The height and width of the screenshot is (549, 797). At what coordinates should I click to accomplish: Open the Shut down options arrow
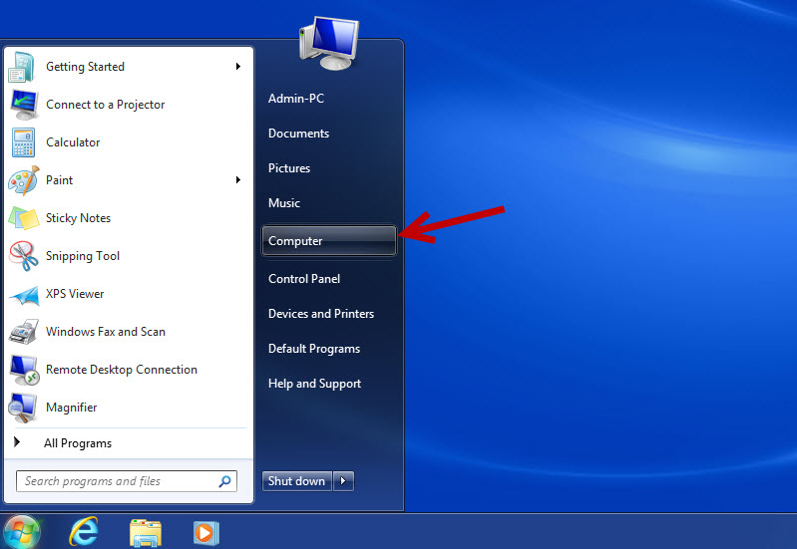tap(343, 481)
